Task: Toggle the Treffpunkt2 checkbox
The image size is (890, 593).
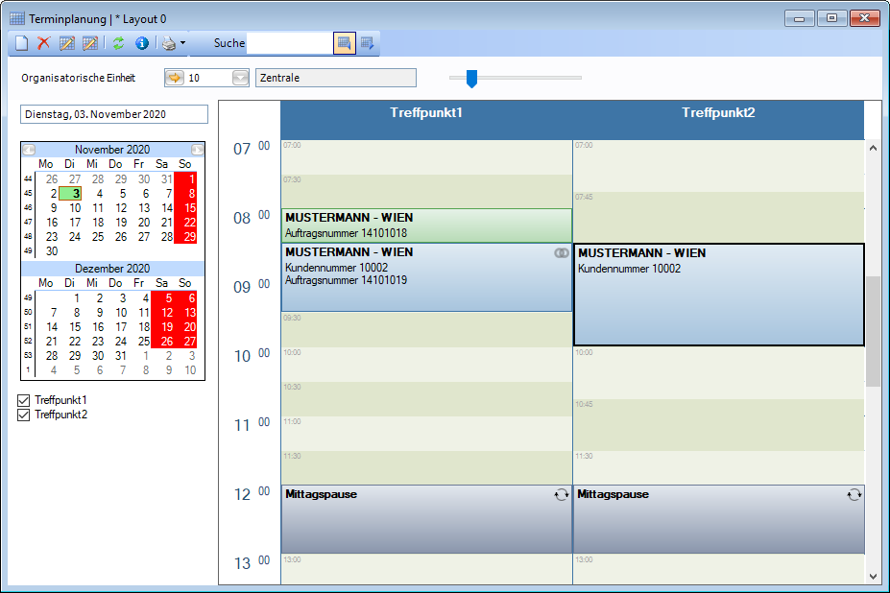Action: pos(25,415)
